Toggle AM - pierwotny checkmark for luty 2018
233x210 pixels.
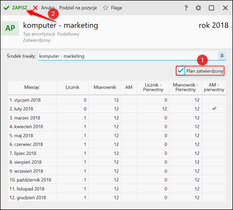[x=214, y=108]
